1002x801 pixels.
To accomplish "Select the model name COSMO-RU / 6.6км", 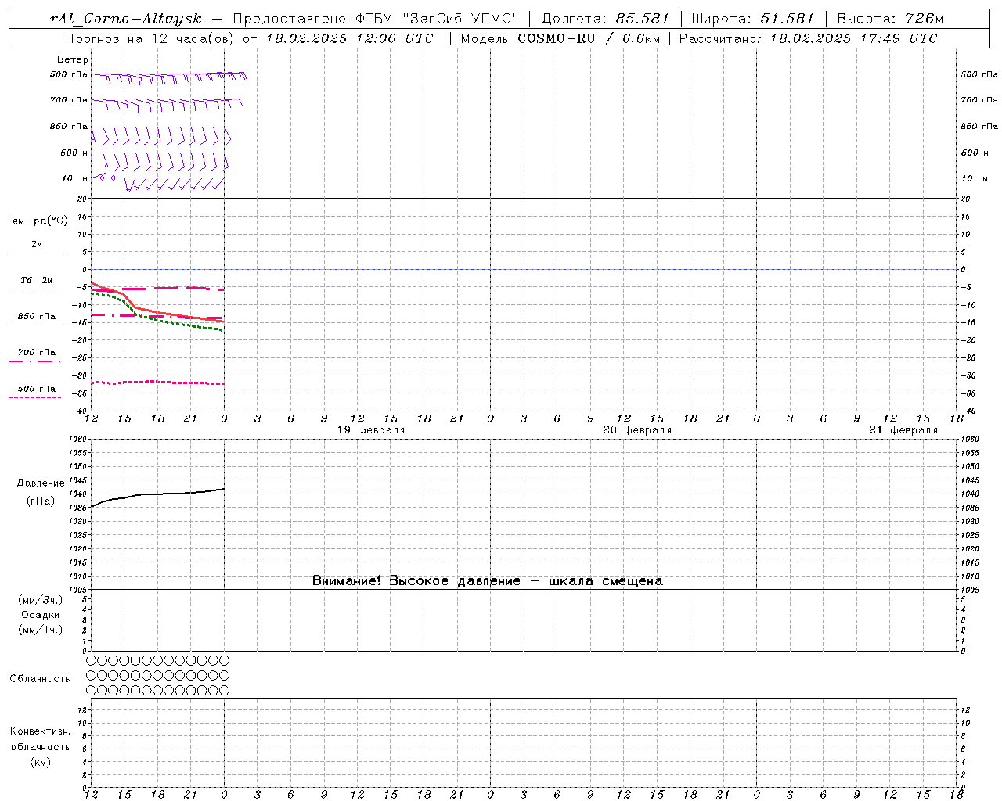I will (x=589, y=38).
